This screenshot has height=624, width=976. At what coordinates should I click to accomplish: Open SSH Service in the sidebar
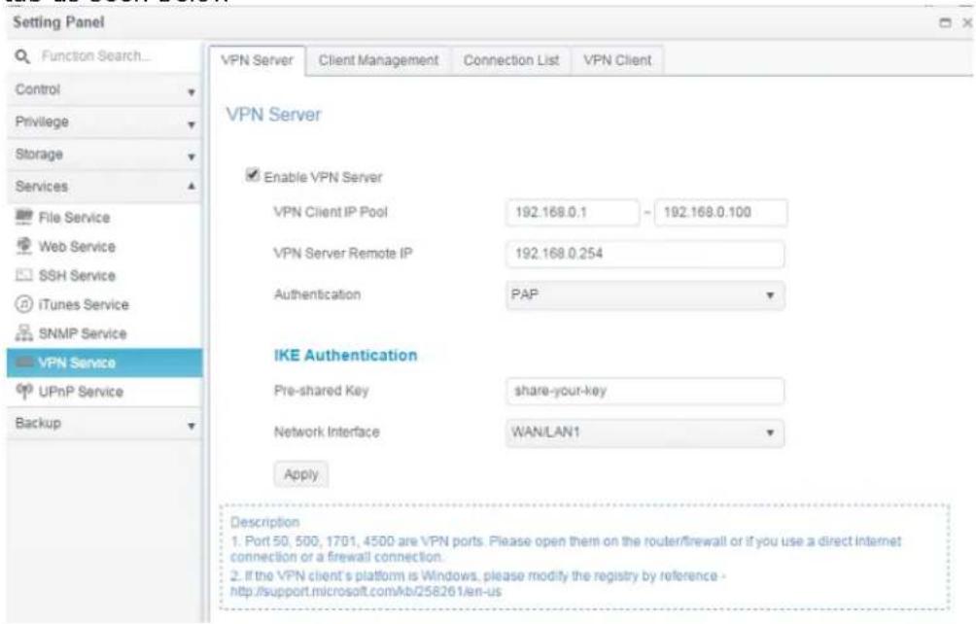(104, 276)
